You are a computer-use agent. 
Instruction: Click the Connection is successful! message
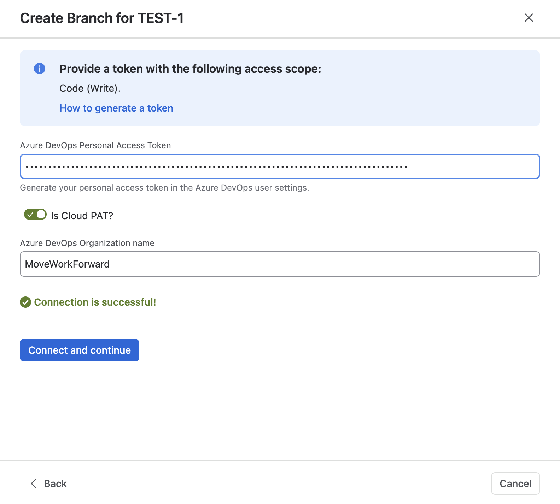pos(95,302)
